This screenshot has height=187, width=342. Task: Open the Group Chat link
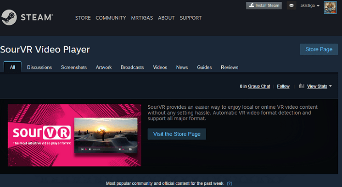point(259,86)
